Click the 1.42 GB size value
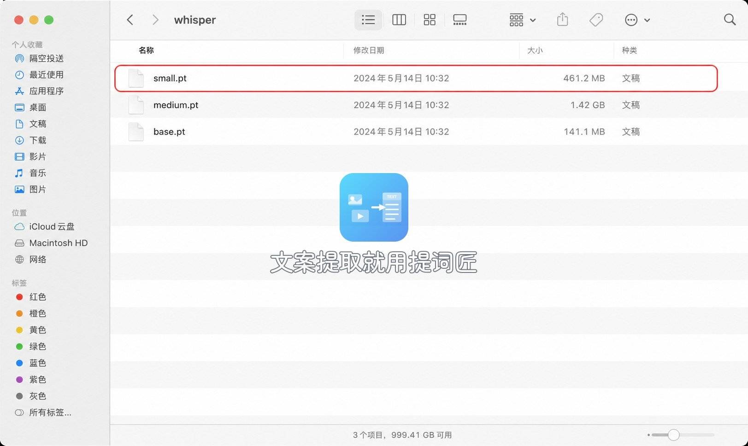The height and width of the screenshot is (446, 748). 588,105
